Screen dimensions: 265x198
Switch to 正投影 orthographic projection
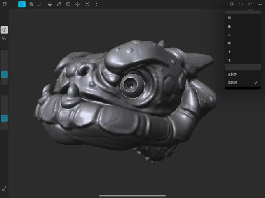pyautogui.click(x=243, y=74)
